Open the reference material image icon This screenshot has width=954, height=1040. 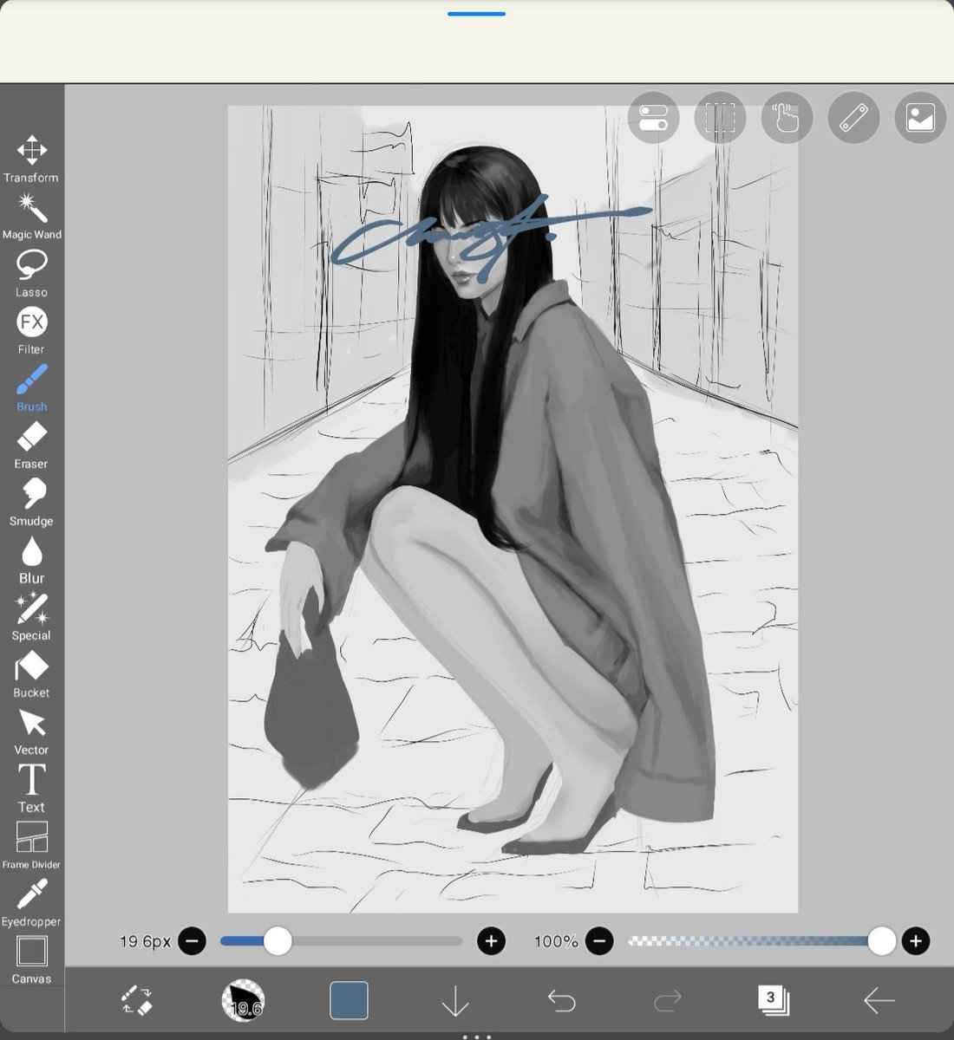click(x=920, y=117)
